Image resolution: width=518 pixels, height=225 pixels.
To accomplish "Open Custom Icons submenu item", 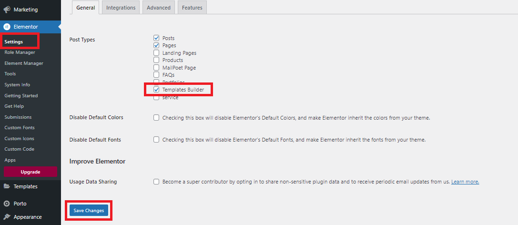I will coord(20,138).
